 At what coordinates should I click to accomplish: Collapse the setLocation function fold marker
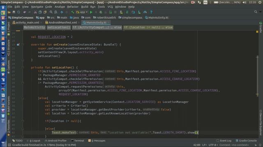23,67
